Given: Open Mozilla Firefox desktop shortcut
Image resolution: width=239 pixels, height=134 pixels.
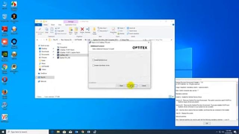Looking at the screenshot, I should coord(5,94).
